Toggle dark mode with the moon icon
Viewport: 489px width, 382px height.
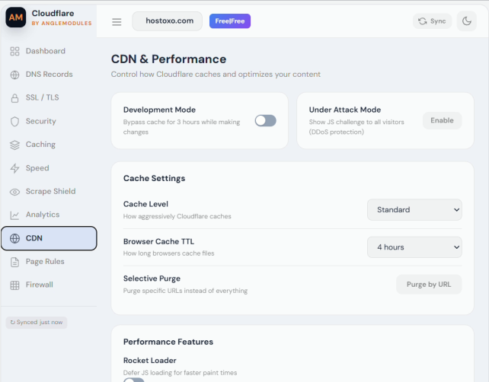pyautogui.click(x=467, y=21)
